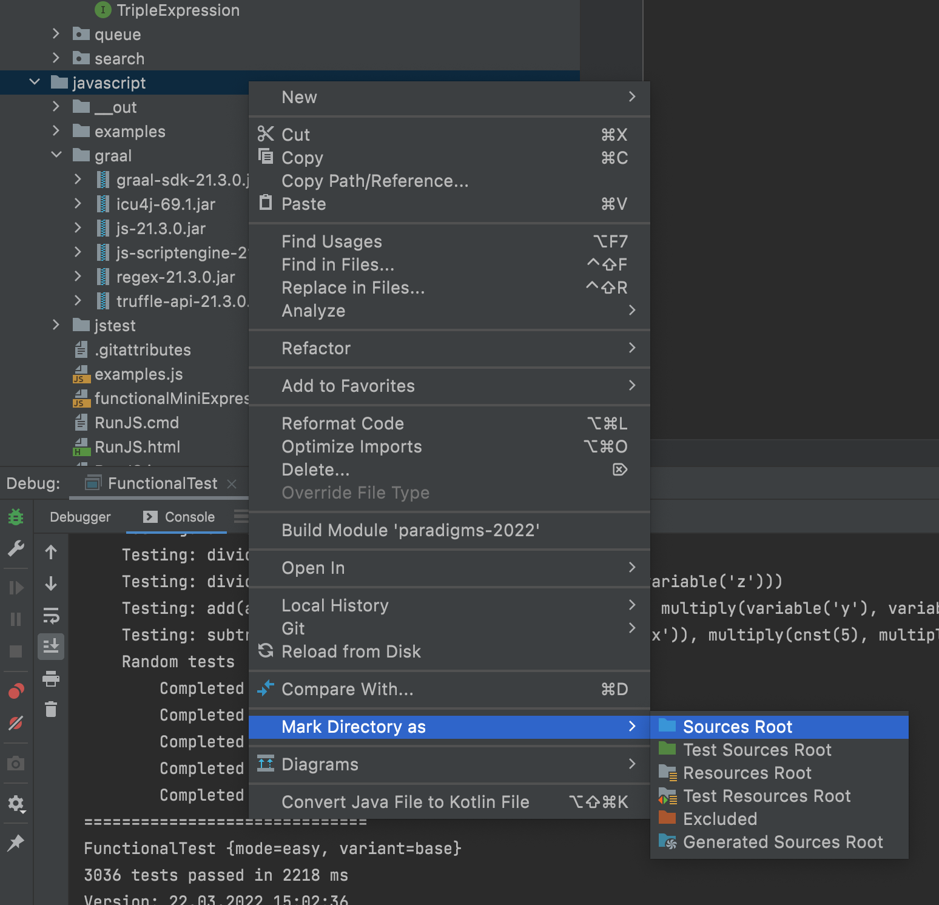Switch to the Console tab

(178, 517)
